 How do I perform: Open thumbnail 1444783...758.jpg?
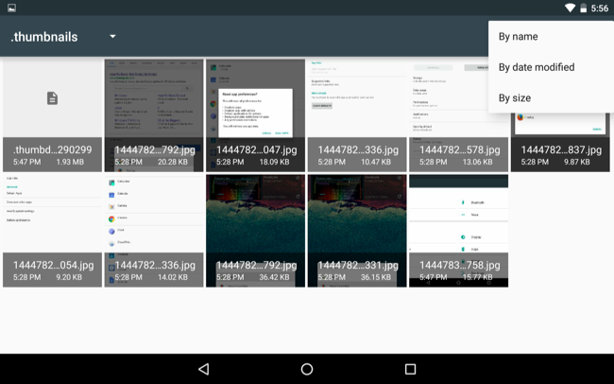[x=458, y=231]
